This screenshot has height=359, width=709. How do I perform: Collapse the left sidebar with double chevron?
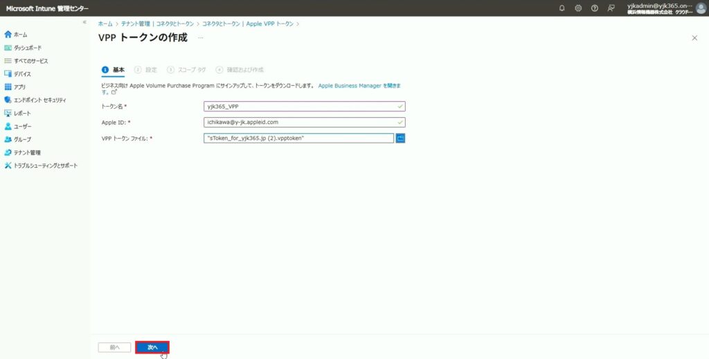(x=84, y=22)
